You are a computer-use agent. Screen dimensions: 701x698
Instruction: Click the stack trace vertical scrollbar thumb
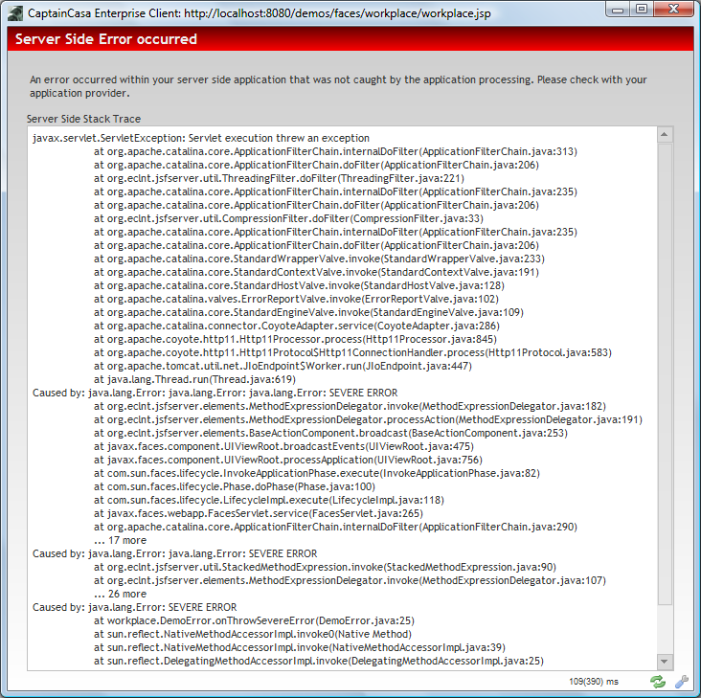coord(665,373)
